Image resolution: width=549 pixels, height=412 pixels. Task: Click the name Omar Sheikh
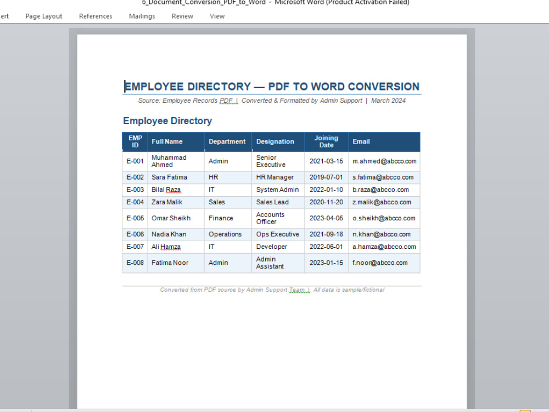[x=171, y=218]
